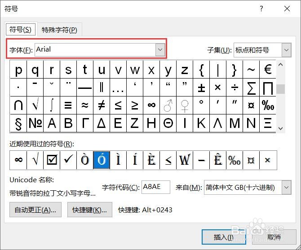Switch to the Special Characters (特殊字符) tab
The height and width of the screenshot is (250, 301).
point(59,30)
